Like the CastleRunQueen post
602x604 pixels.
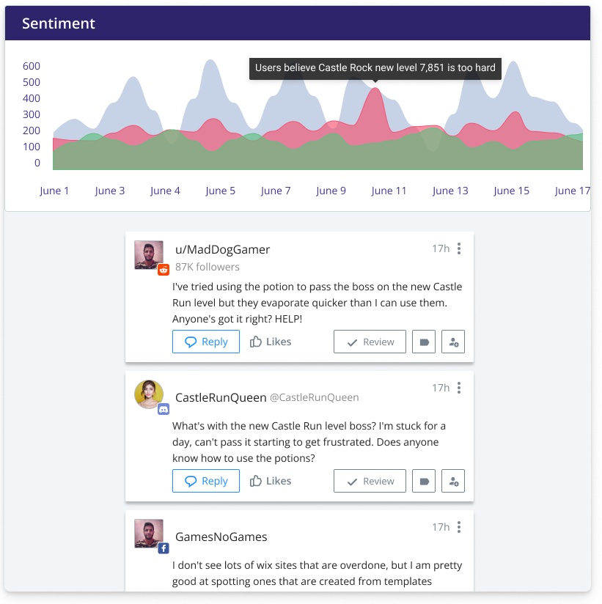(x=271, y=481)
